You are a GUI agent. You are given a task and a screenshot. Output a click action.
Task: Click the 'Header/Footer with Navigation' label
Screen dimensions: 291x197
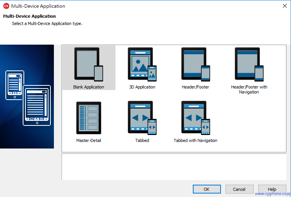point(249,89)
